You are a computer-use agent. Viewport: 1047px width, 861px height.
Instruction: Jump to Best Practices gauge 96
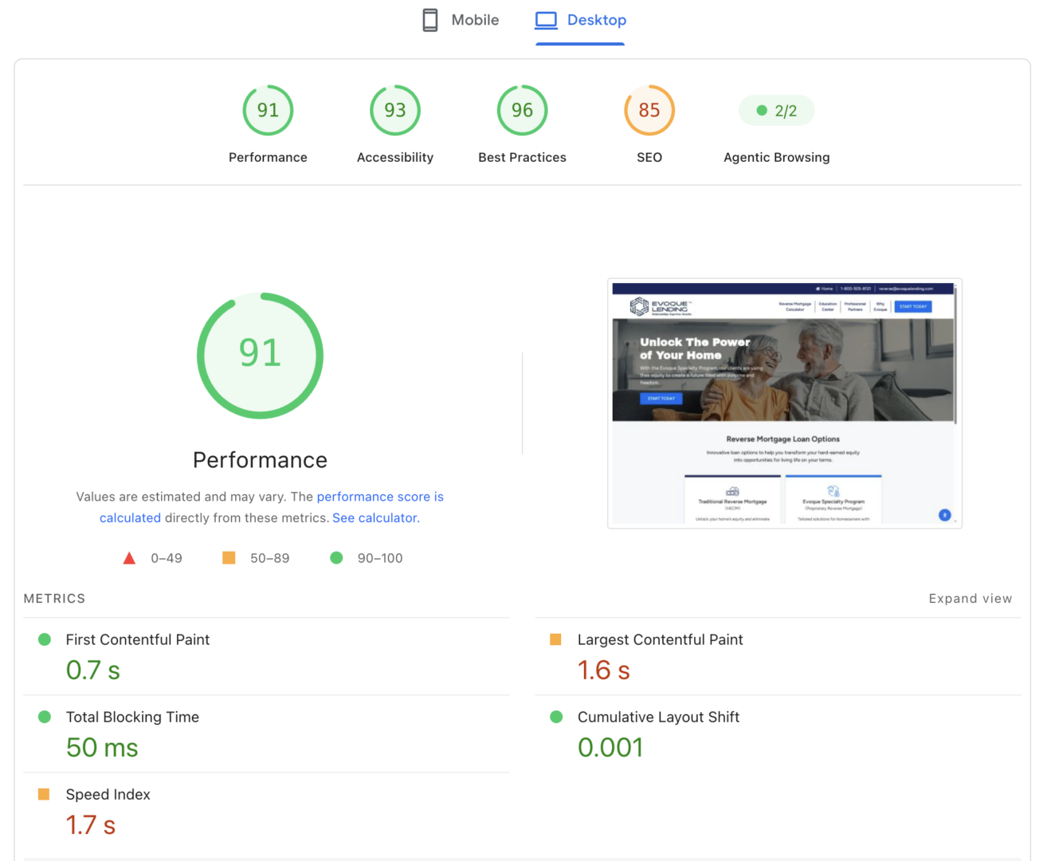(522, 110)
